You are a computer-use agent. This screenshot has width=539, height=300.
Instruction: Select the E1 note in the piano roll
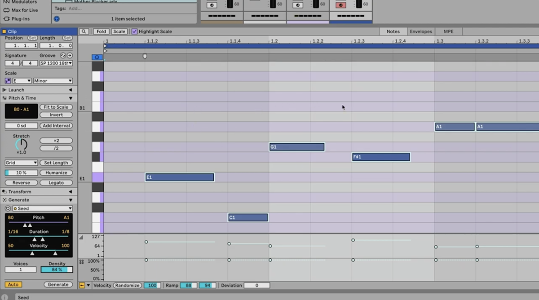[x=179, y=177]
